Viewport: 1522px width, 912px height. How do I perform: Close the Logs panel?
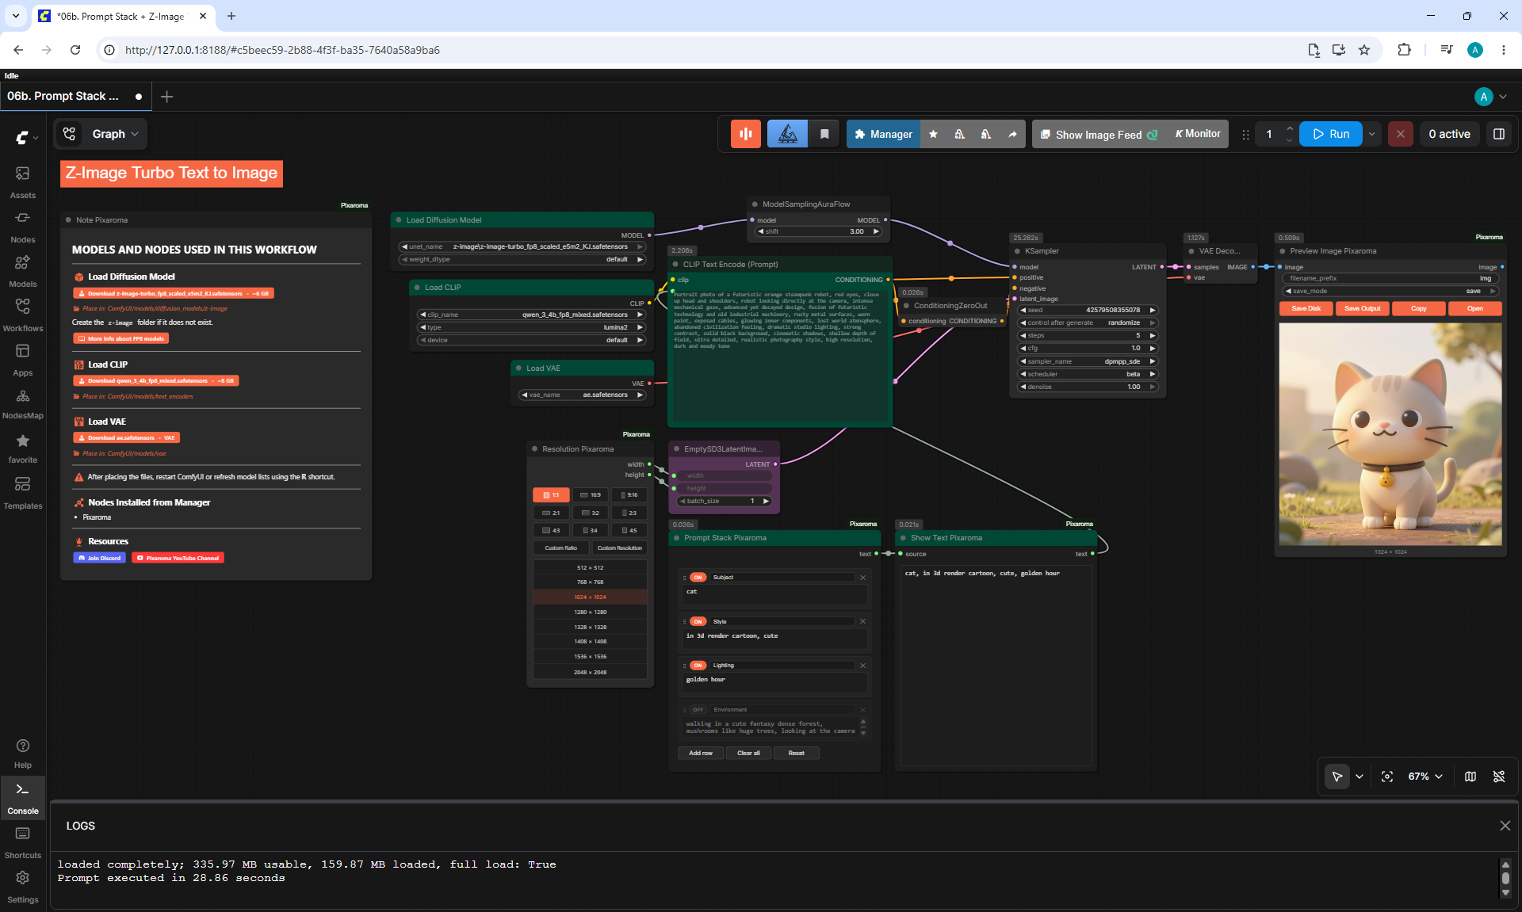[x=1505, y=826]
